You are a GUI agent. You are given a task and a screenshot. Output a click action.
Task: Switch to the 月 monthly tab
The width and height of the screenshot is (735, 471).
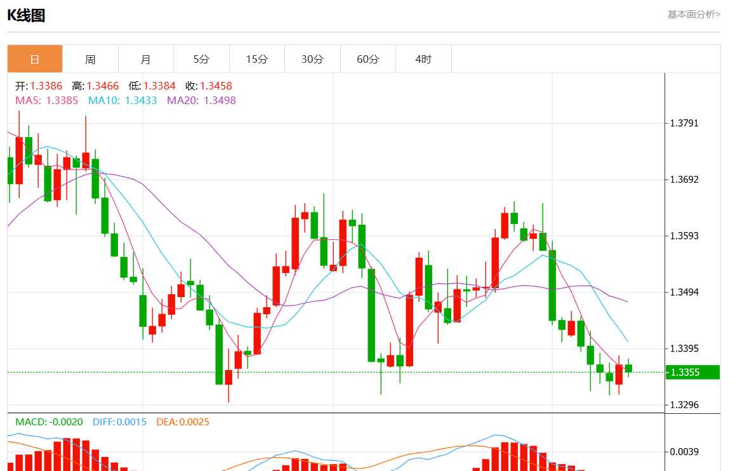point(146,59)
